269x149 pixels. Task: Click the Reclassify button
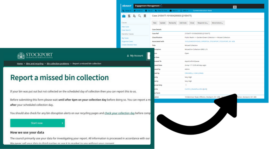[173, 23]
